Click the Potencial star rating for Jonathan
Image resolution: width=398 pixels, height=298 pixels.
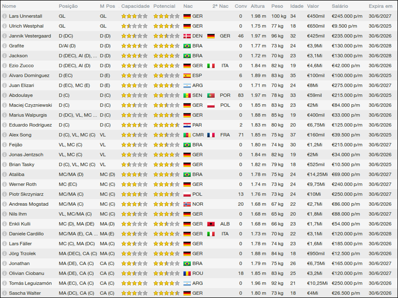tap(166, 263)
